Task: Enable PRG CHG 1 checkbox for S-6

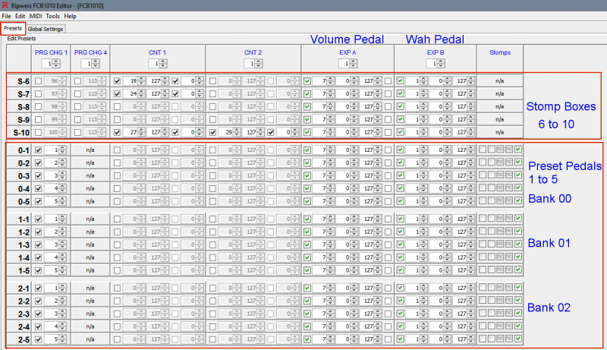Action: [x=39, y=81]
